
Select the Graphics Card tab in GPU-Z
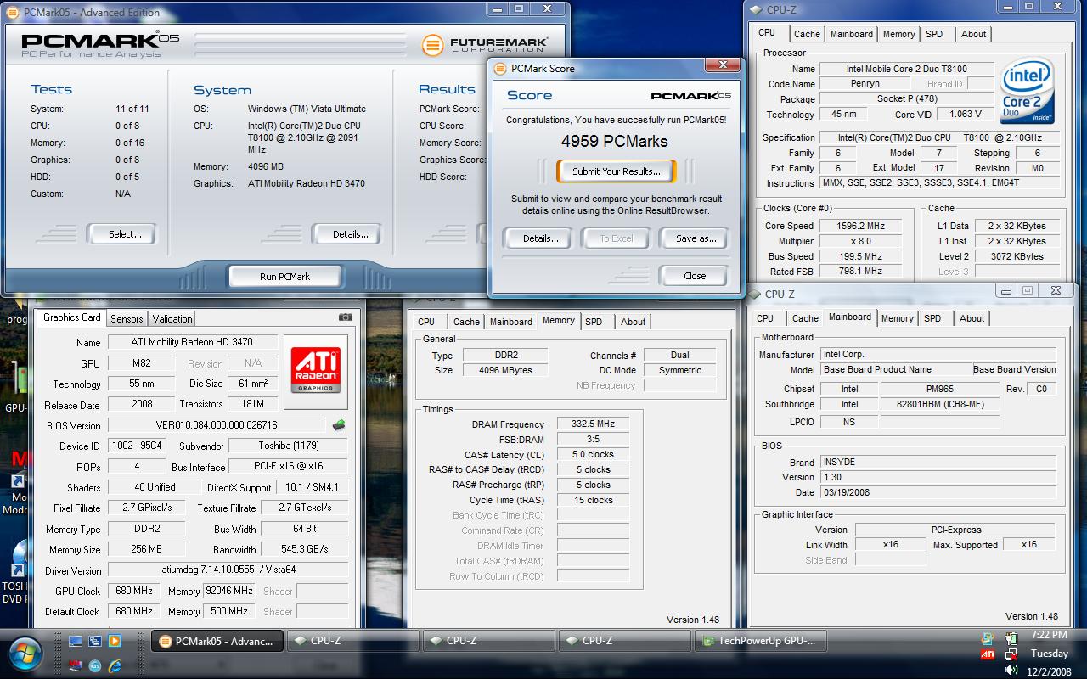(x=71, y=317)
